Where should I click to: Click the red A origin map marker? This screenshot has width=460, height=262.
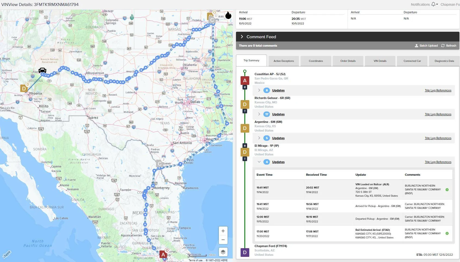coord(163,254)
